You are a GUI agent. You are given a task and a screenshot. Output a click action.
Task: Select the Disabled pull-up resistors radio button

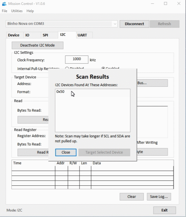67,68
